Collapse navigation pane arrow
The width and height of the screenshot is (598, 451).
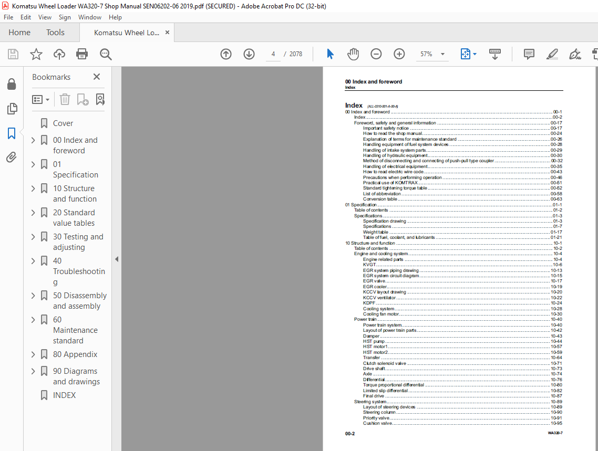coord(117,259)
